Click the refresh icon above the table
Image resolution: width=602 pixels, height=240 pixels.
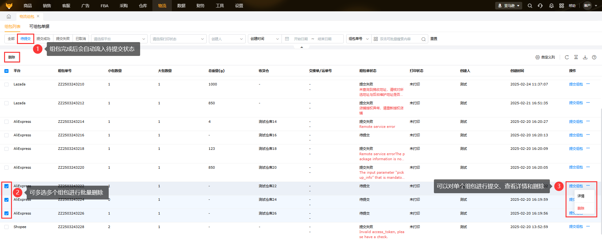coord(567,57)
